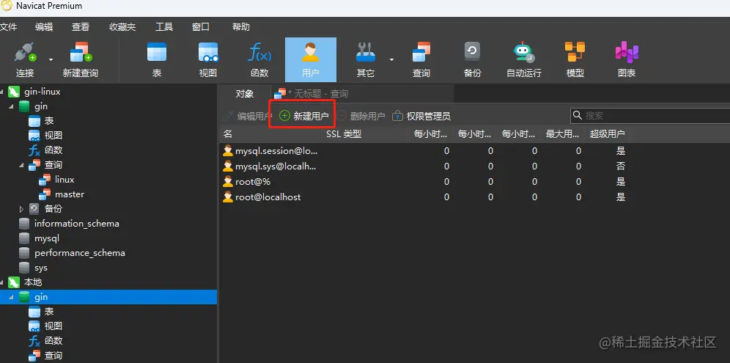The image size is (730, 363).
Task: Select the information_schema database
Action: (x=76, y=224)
